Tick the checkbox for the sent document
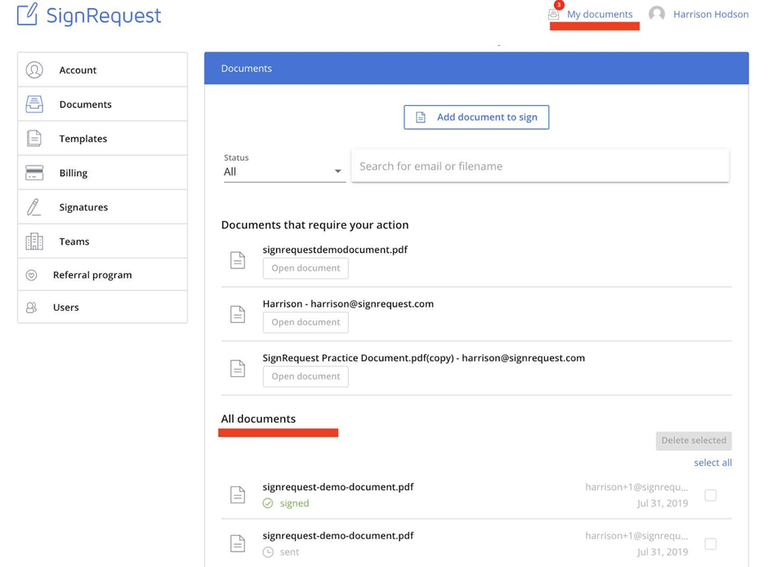This screenshot has height=567, width=768. (x=711, y=544)
